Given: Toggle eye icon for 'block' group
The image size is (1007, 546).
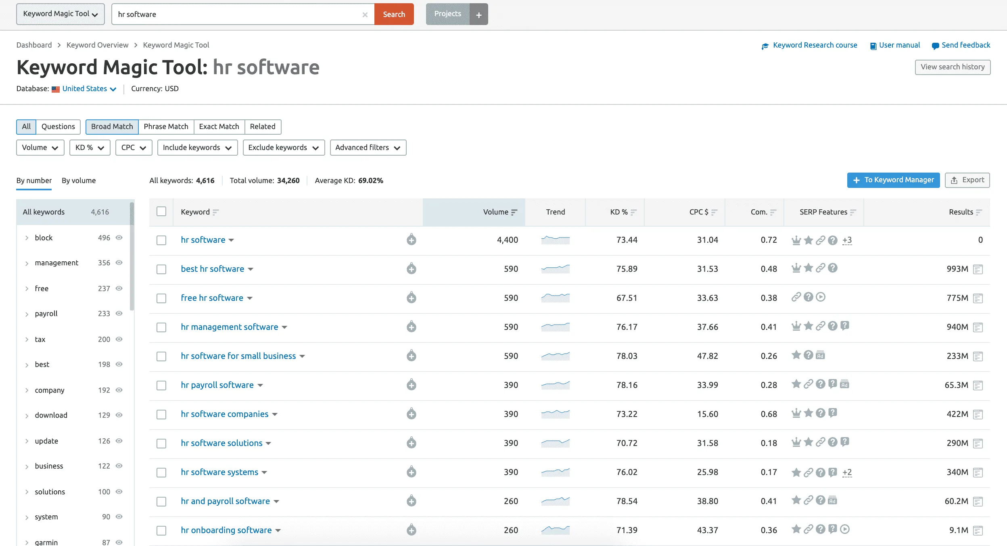Looking at the screenshot, I should pyautogui.click(x=119, y=238).
